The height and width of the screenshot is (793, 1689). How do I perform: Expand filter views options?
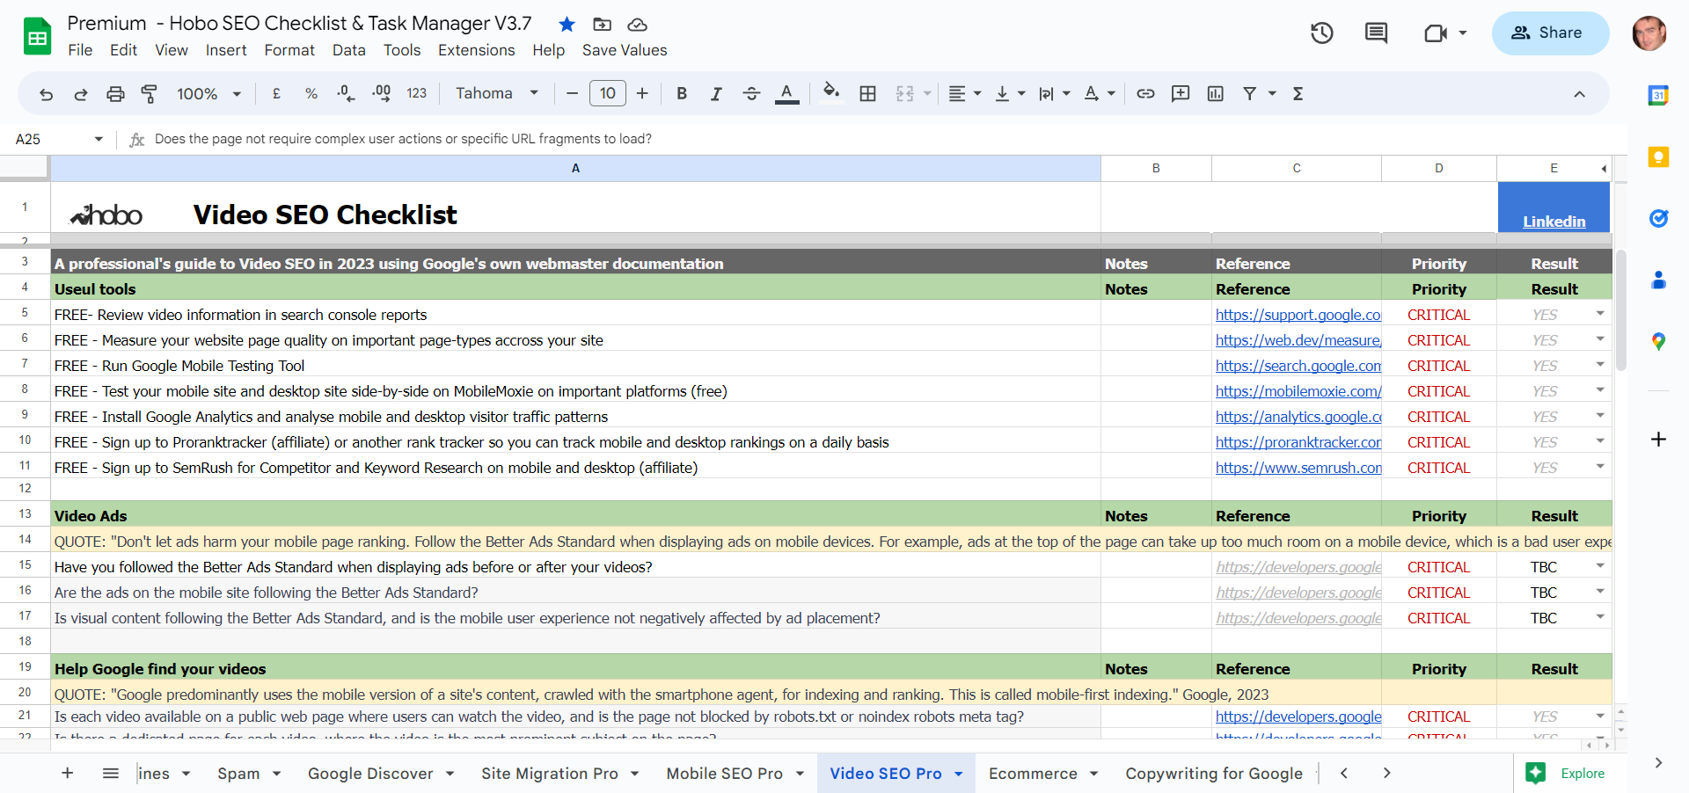pos(1272,94)
